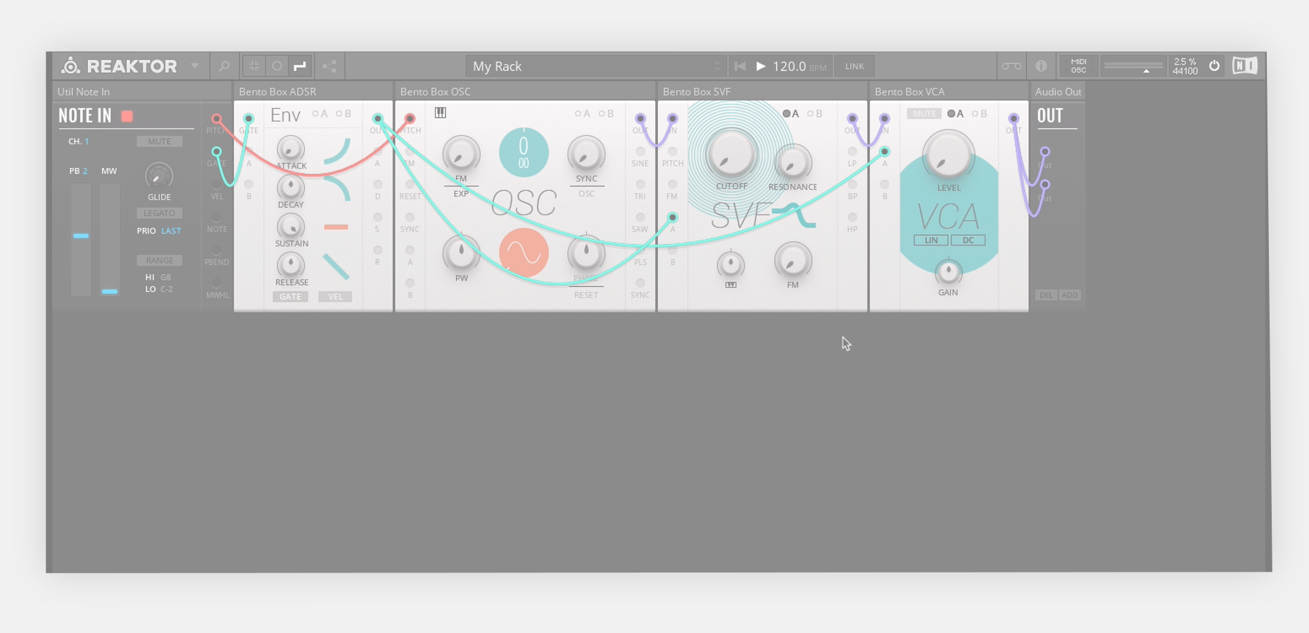This screenshot has width=1309, height=633.
Task: Select the Bento Box ADSR block header
Action: (x=313, y=91)
